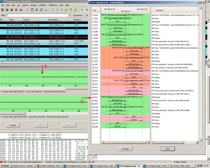Select 407 Proxy Authentication Required flow row
This screenshot has height=168, width=210.
[x=125, y=19]
